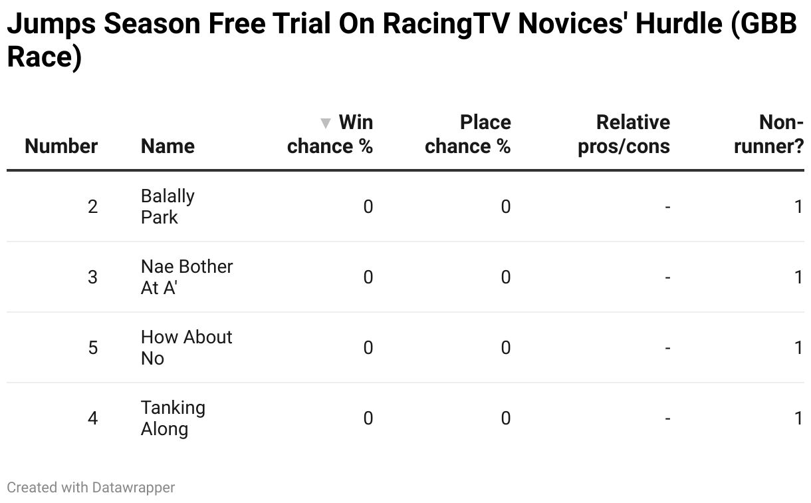Click Tanking Along's place chance value

click(x=505, y=419)
